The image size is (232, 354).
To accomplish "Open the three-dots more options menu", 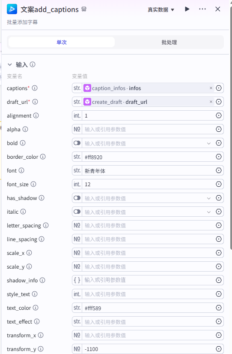I will (x=202, y=9).
